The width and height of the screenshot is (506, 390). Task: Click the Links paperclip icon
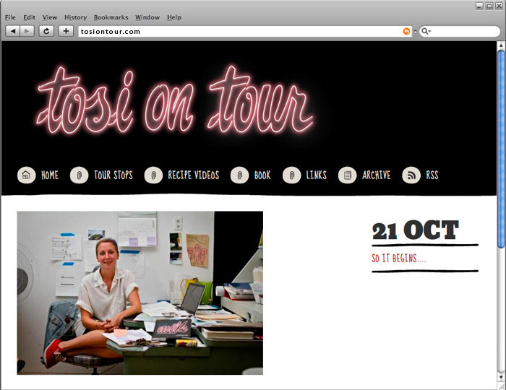pos(292,175)
